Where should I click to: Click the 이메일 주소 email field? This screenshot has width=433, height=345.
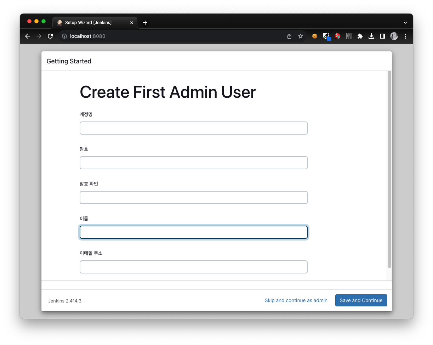coord(194,267)
